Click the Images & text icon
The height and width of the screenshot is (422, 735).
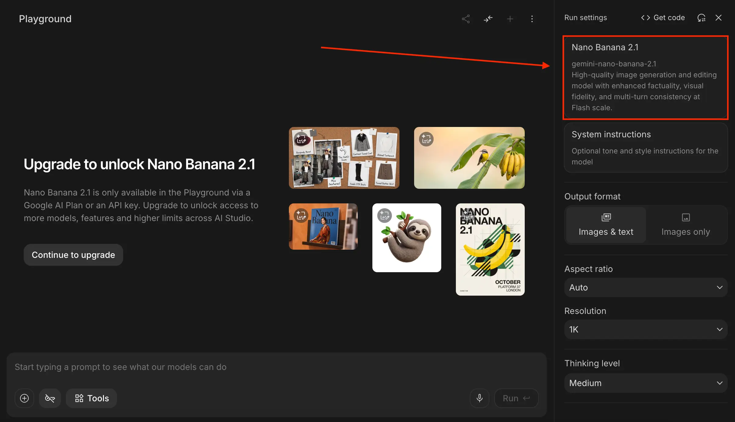pyautogui.click(x=606, y=217)
